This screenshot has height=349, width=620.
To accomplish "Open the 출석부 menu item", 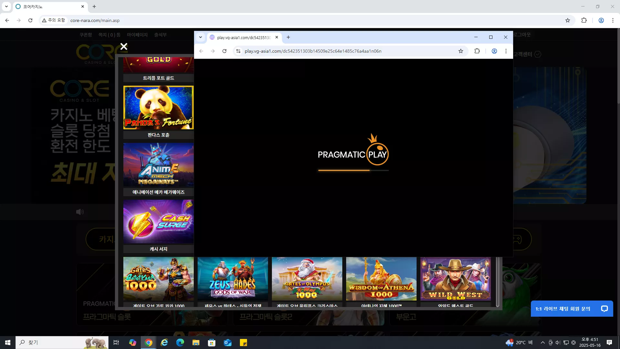I will click(x=160, y=35).
